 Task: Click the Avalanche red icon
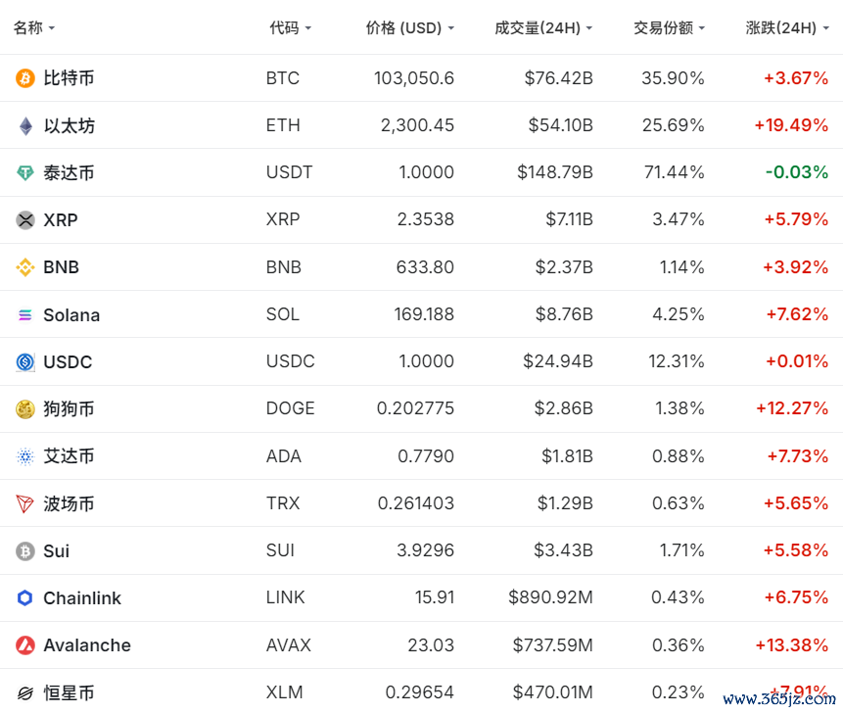pos(25,645)
